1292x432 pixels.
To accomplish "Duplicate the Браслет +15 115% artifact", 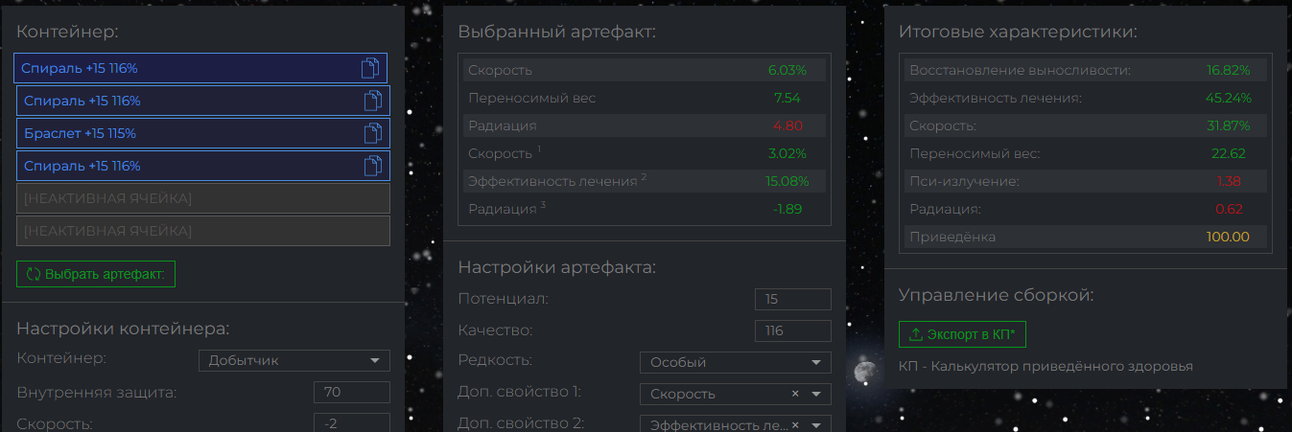I will coord(373,133).
